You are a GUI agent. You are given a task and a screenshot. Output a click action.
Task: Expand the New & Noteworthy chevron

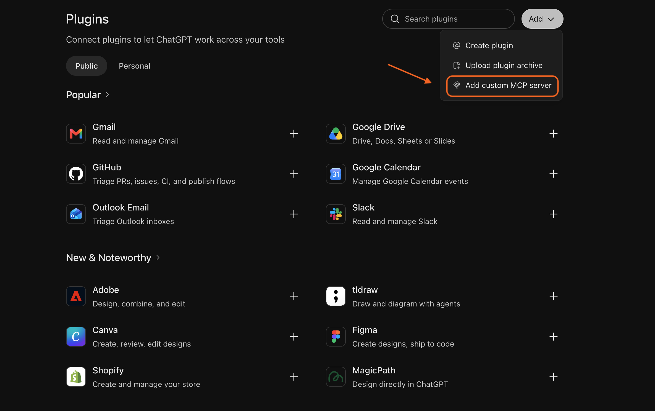click(158, 257)
